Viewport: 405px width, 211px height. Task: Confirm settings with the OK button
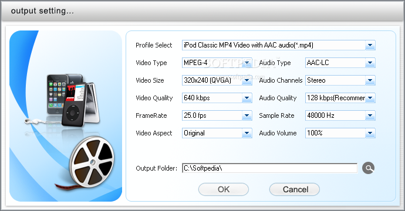[224, 189]
